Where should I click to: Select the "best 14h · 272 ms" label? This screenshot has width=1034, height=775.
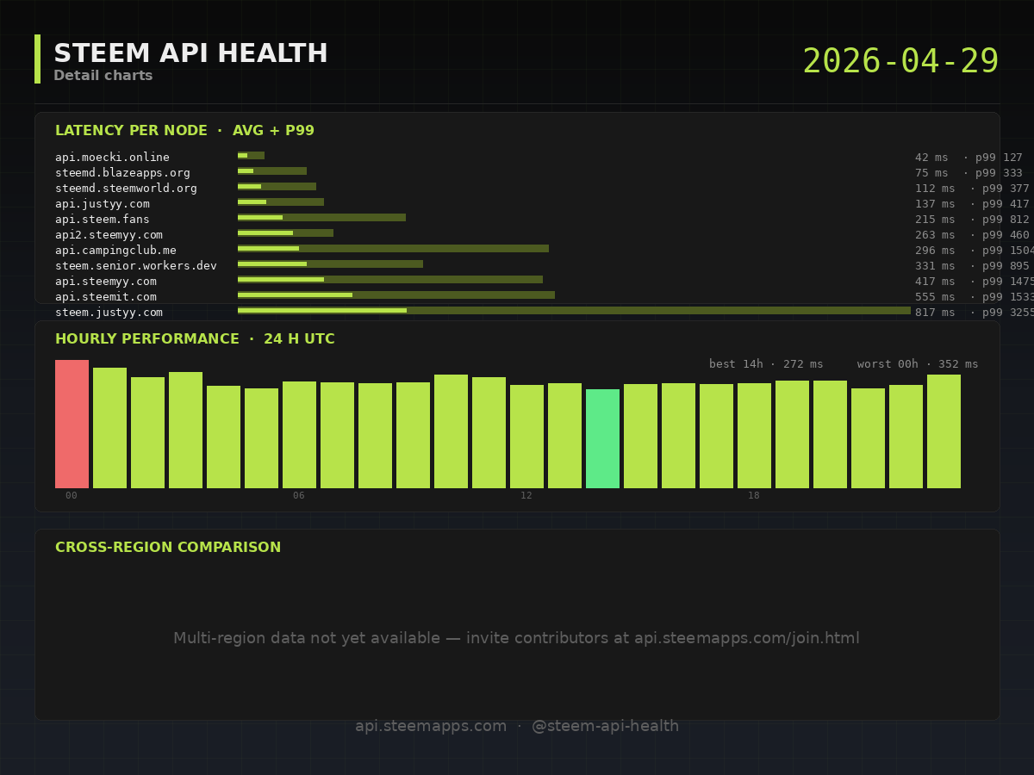click(766, 364)
